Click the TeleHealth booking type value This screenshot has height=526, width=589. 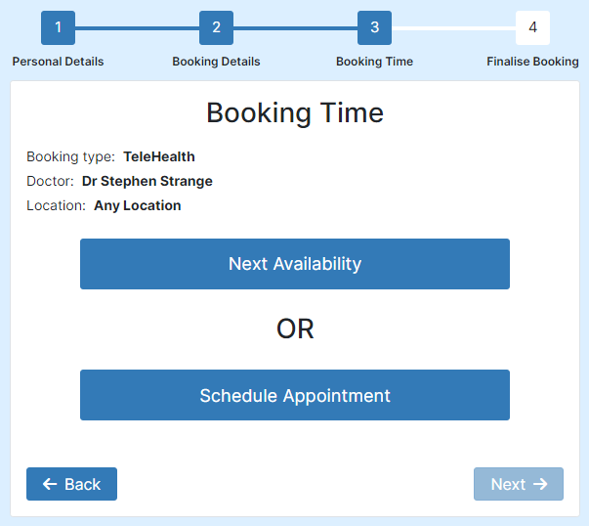tap(159, 156)
